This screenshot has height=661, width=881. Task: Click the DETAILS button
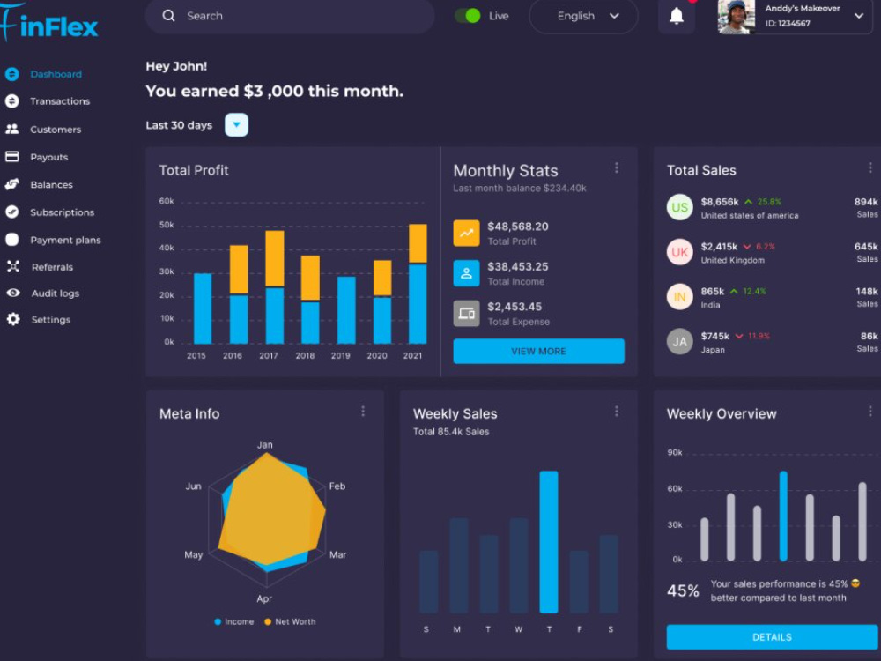[772, 637]
